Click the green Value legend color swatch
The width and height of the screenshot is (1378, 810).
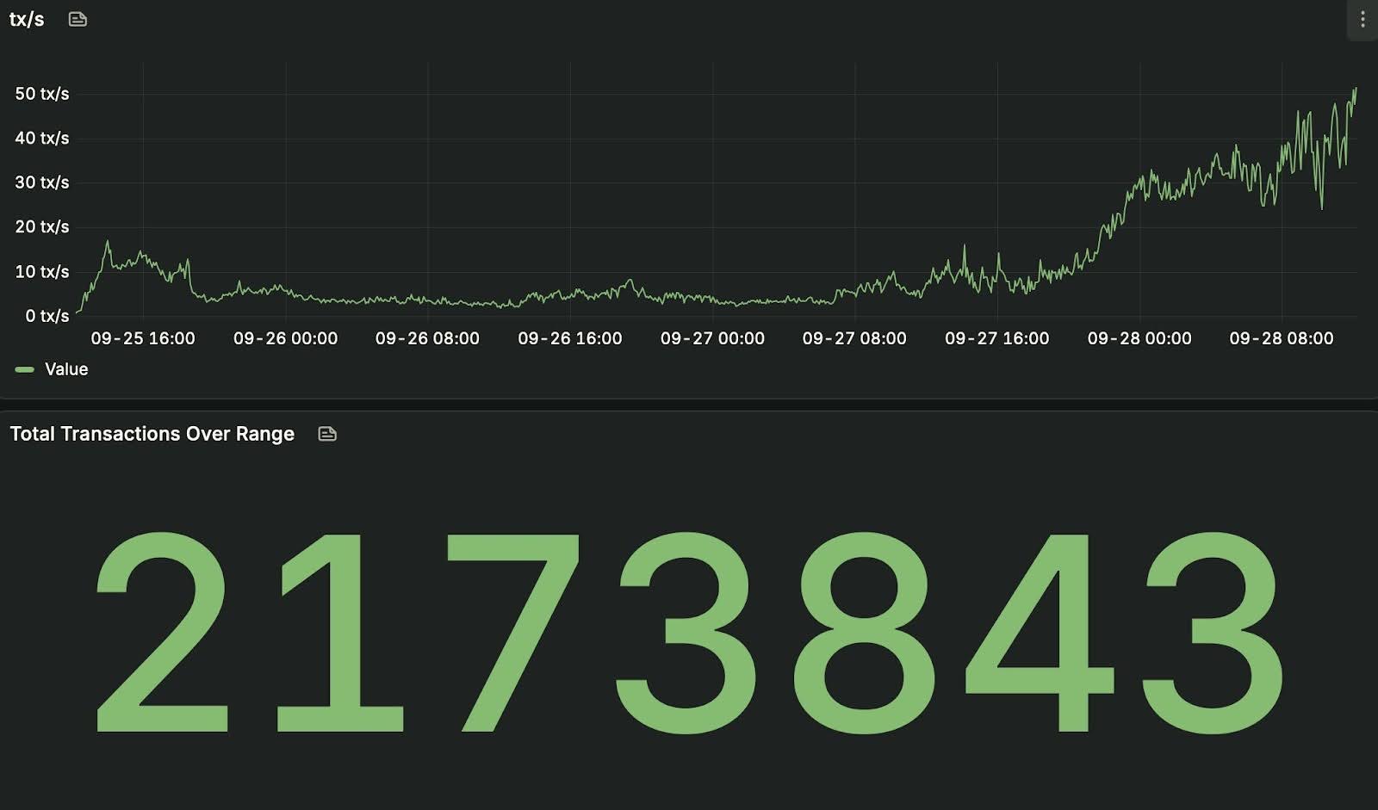click(25, 369)
